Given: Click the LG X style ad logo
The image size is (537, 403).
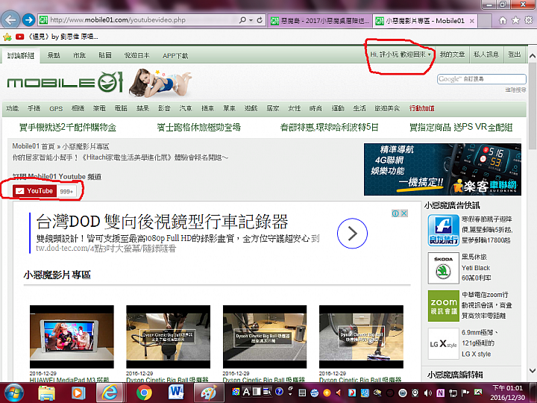Looking at the screenshot, I should tap(443, 343).
